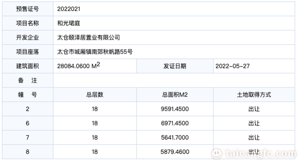
Task: Click building number 6
Action: pyautogui.click(x=28, y=123)
